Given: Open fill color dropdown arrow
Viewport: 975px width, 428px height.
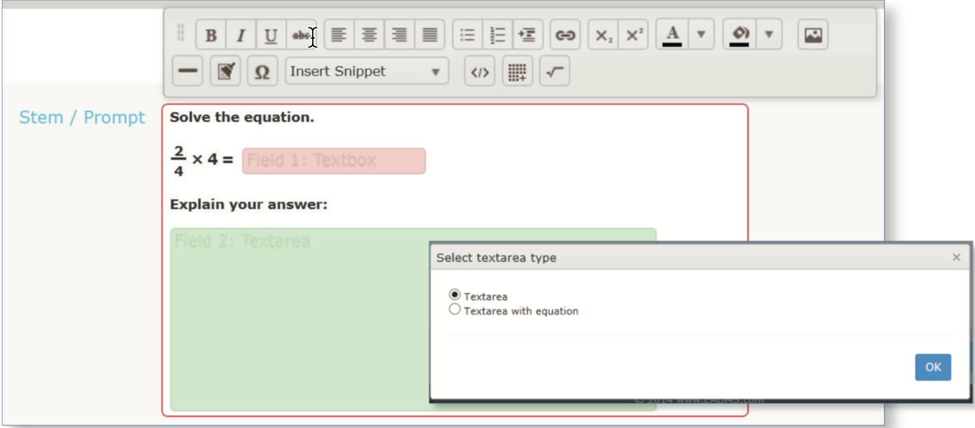Looking at the screenshot, I should (769, 35).
